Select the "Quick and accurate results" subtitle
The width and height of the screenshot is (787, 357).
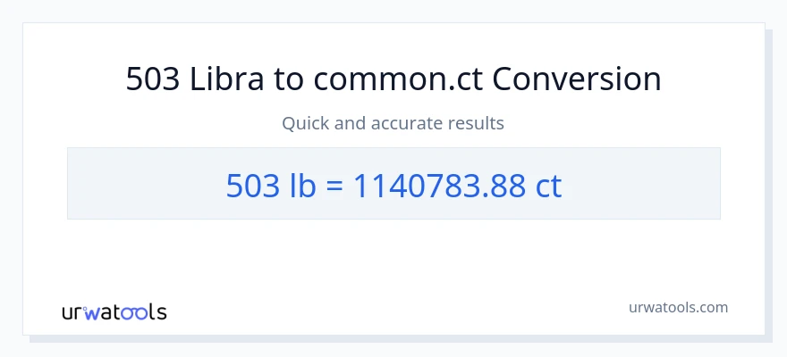tap(393, 123)
